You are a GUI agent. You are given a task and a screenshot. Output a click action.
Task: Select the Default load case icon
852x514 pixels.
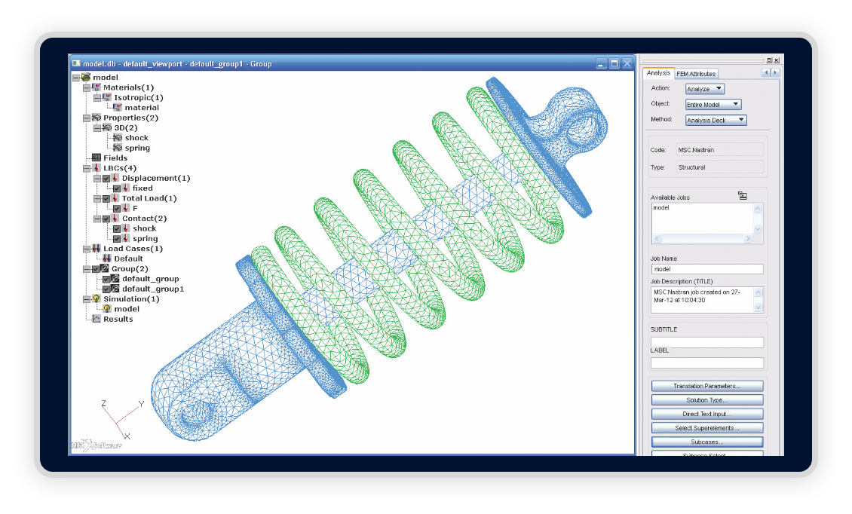(107, 259)
